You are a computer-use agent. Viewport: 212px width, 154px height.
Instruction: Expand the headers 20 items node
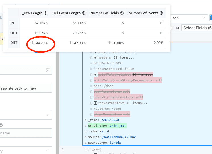(95, 57)
